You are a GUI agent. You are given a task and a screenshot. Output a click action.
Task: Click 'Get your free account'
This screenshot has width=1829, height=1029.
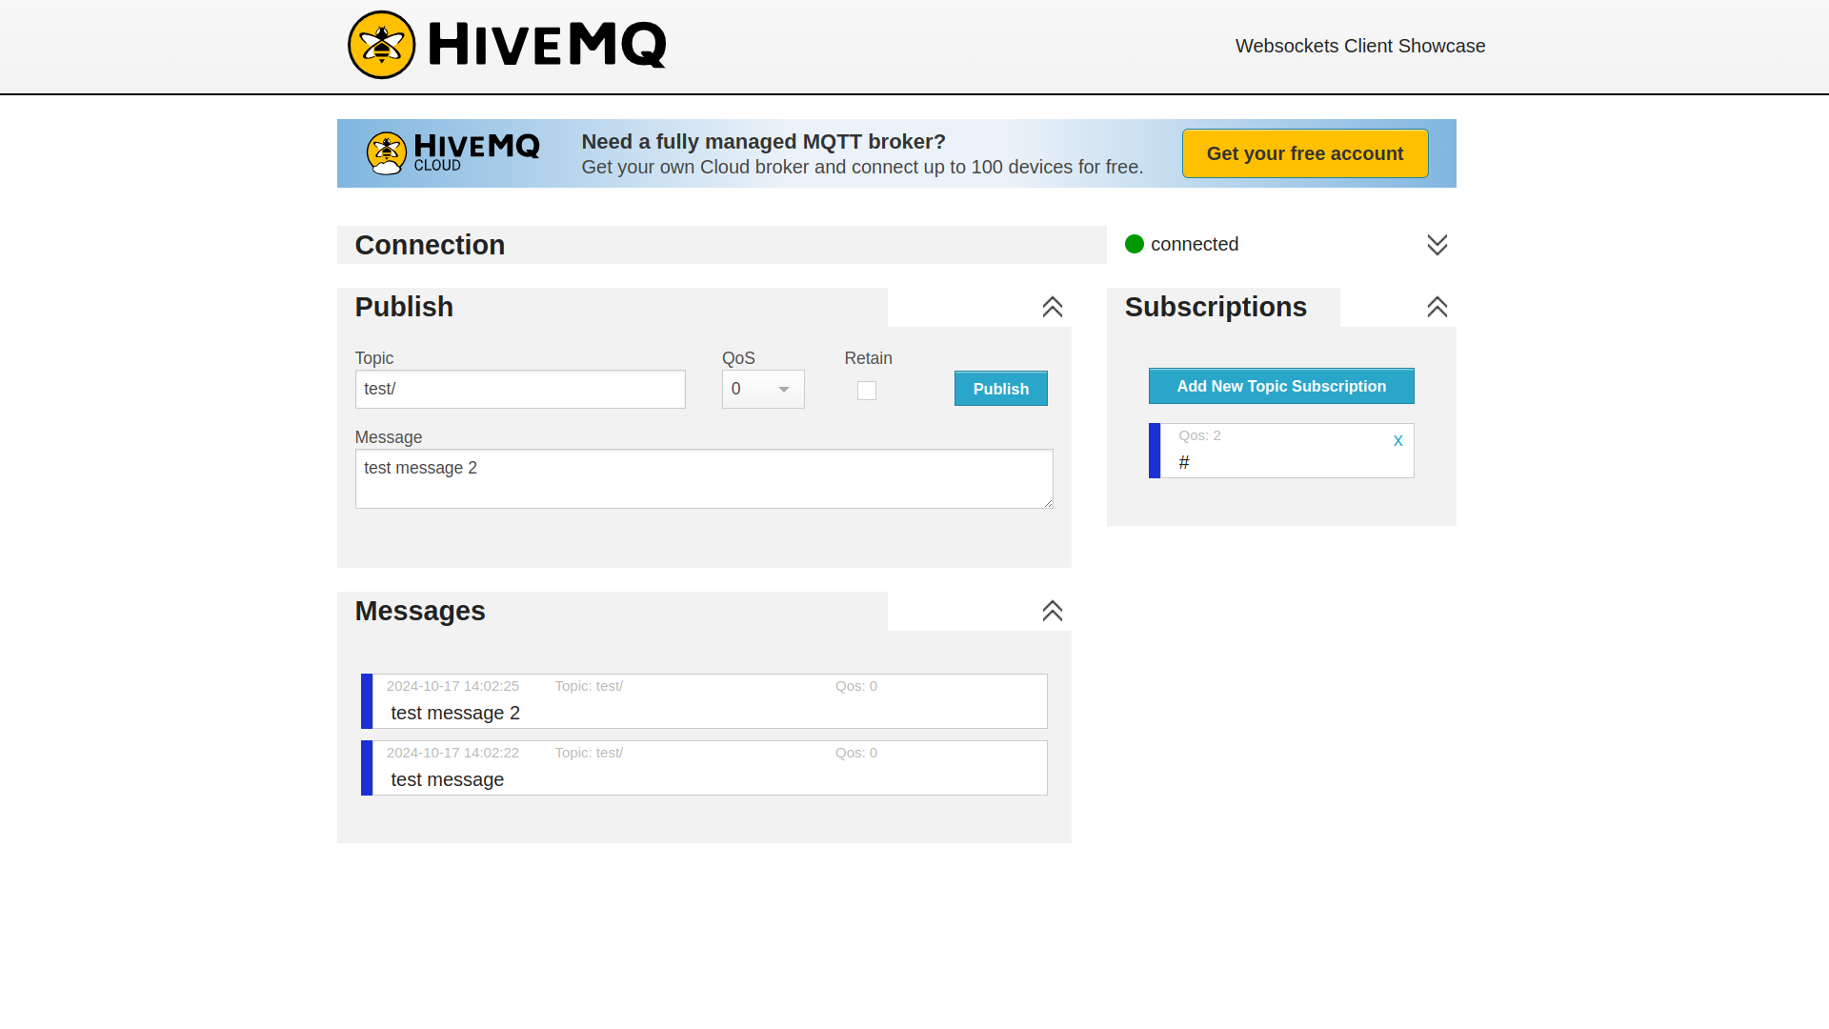1304,152
